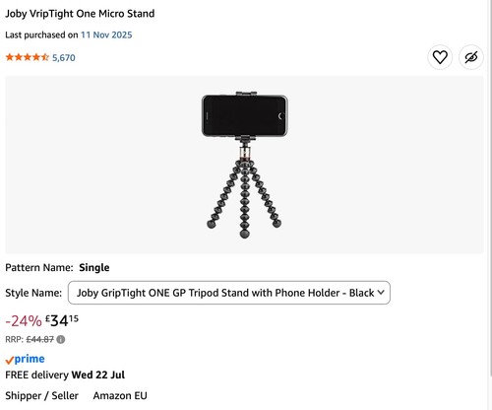Click the prime checkmark logo

point(25,359)
